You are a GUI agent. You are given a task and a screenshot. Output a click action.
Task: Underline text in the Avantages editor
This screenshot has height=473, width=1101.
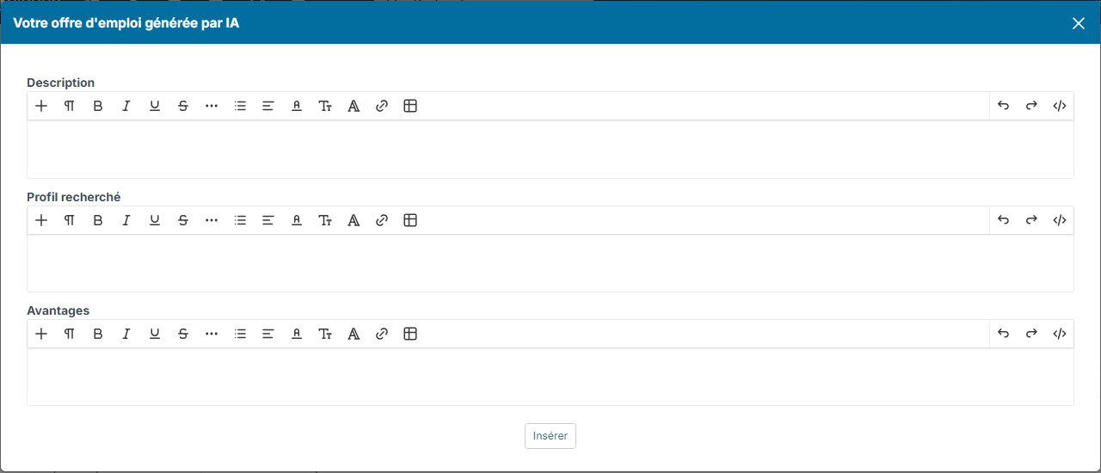[x=155, y=334]
